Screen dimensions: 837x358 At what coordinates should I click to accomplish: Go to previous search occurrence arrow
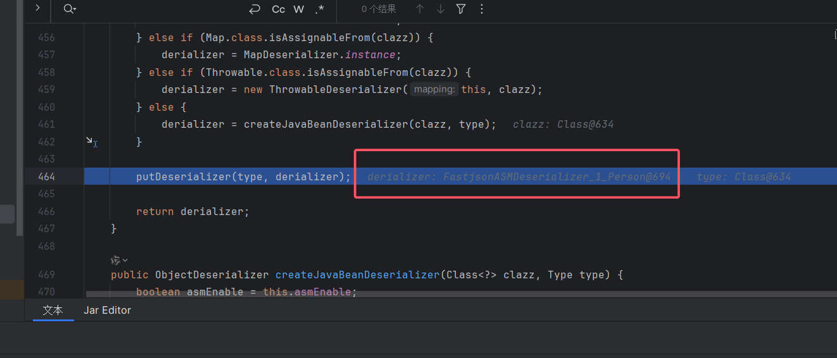420,9
